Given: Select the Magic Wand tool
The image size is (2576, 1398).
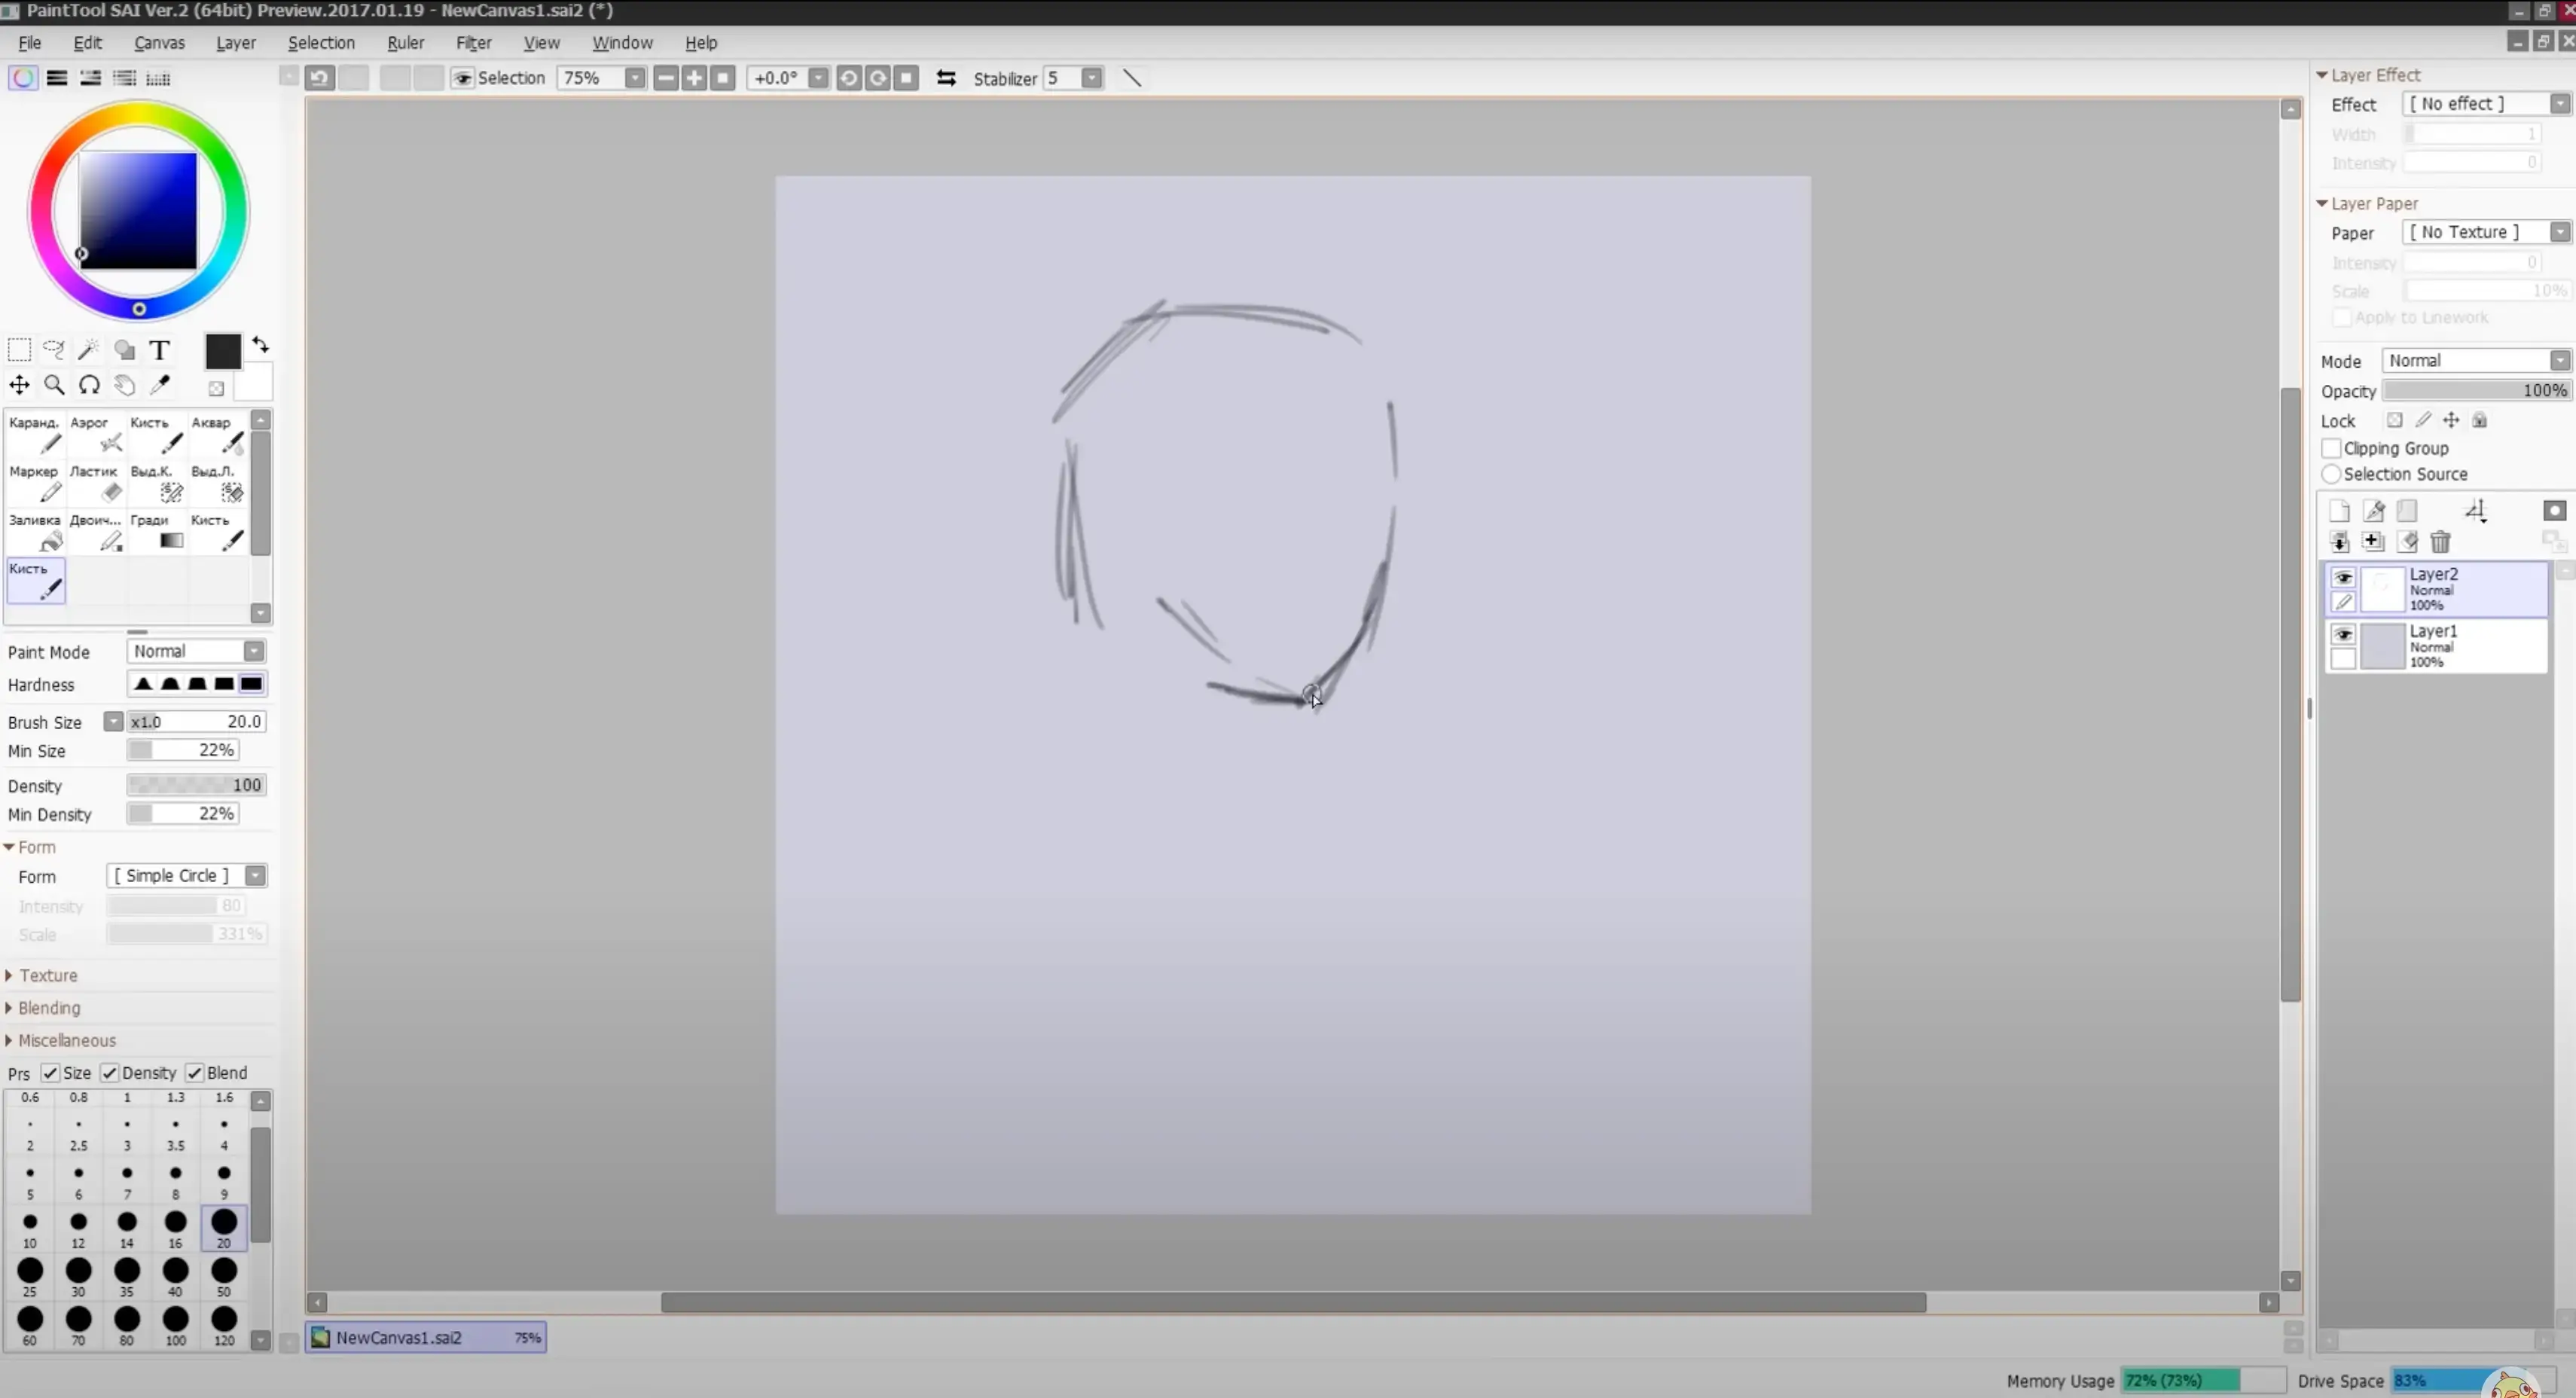Looking at the screenshot, I should [88, 349].
